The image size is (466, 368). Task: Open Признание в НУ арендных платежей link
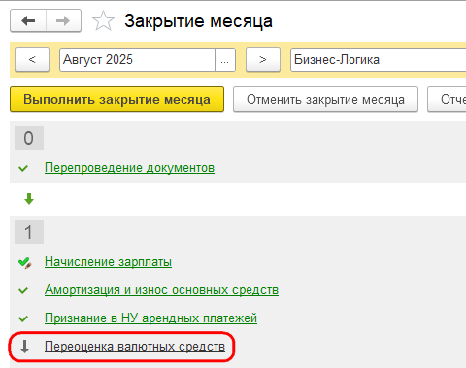[150, 318]
